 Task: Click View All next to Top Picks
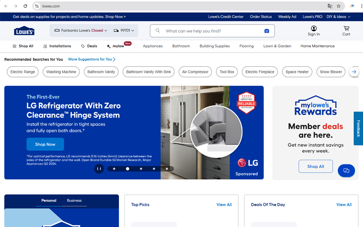coord(224,205)
